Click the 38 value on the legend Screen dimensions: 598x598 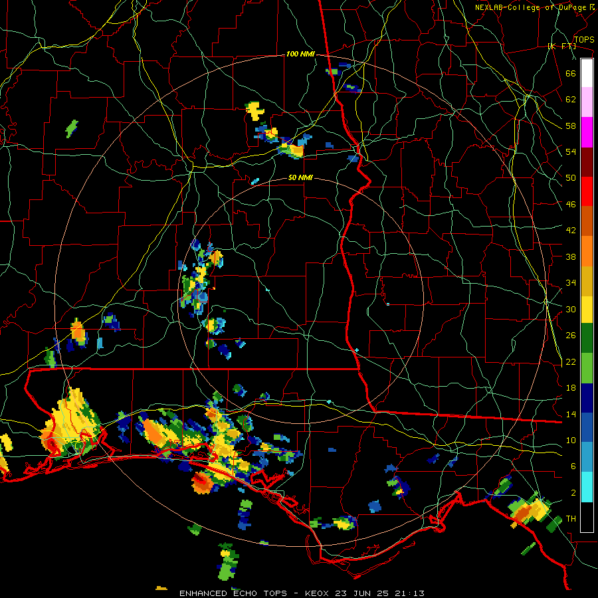pyautogui.click(x=571, y=256)
